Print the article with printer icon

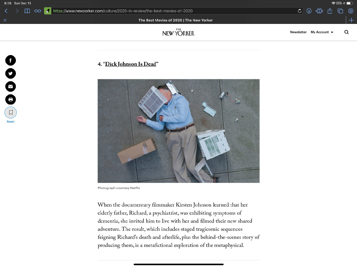[11, 100]
